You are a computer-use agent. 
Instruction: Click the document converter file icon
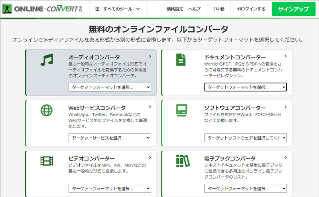tap(181, 59)
